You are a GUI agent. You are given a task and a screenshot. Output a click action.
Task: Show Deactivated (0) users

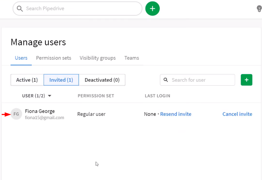pyautogui.click(x=102, y=80)
